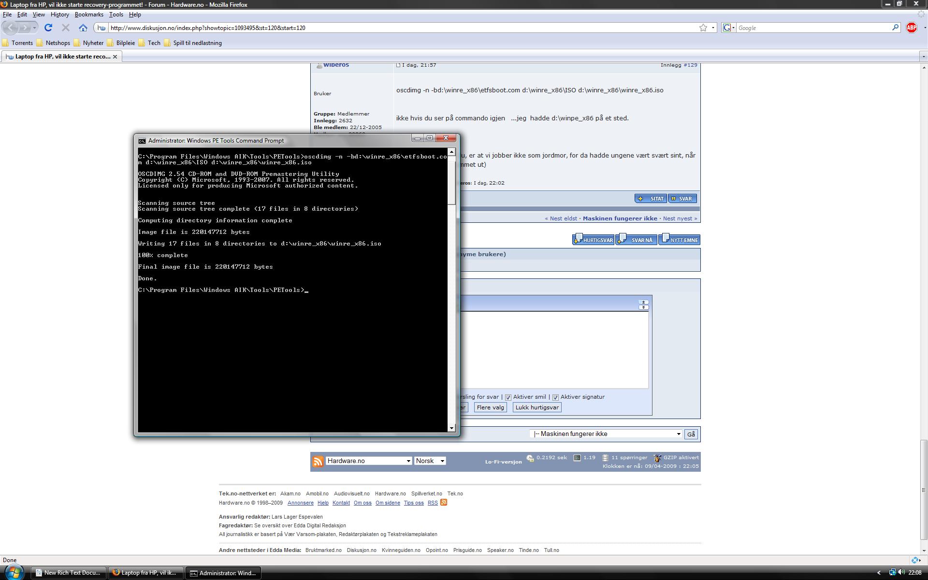Click the Lukk hurtigsvar button

[x=536, y=407]
